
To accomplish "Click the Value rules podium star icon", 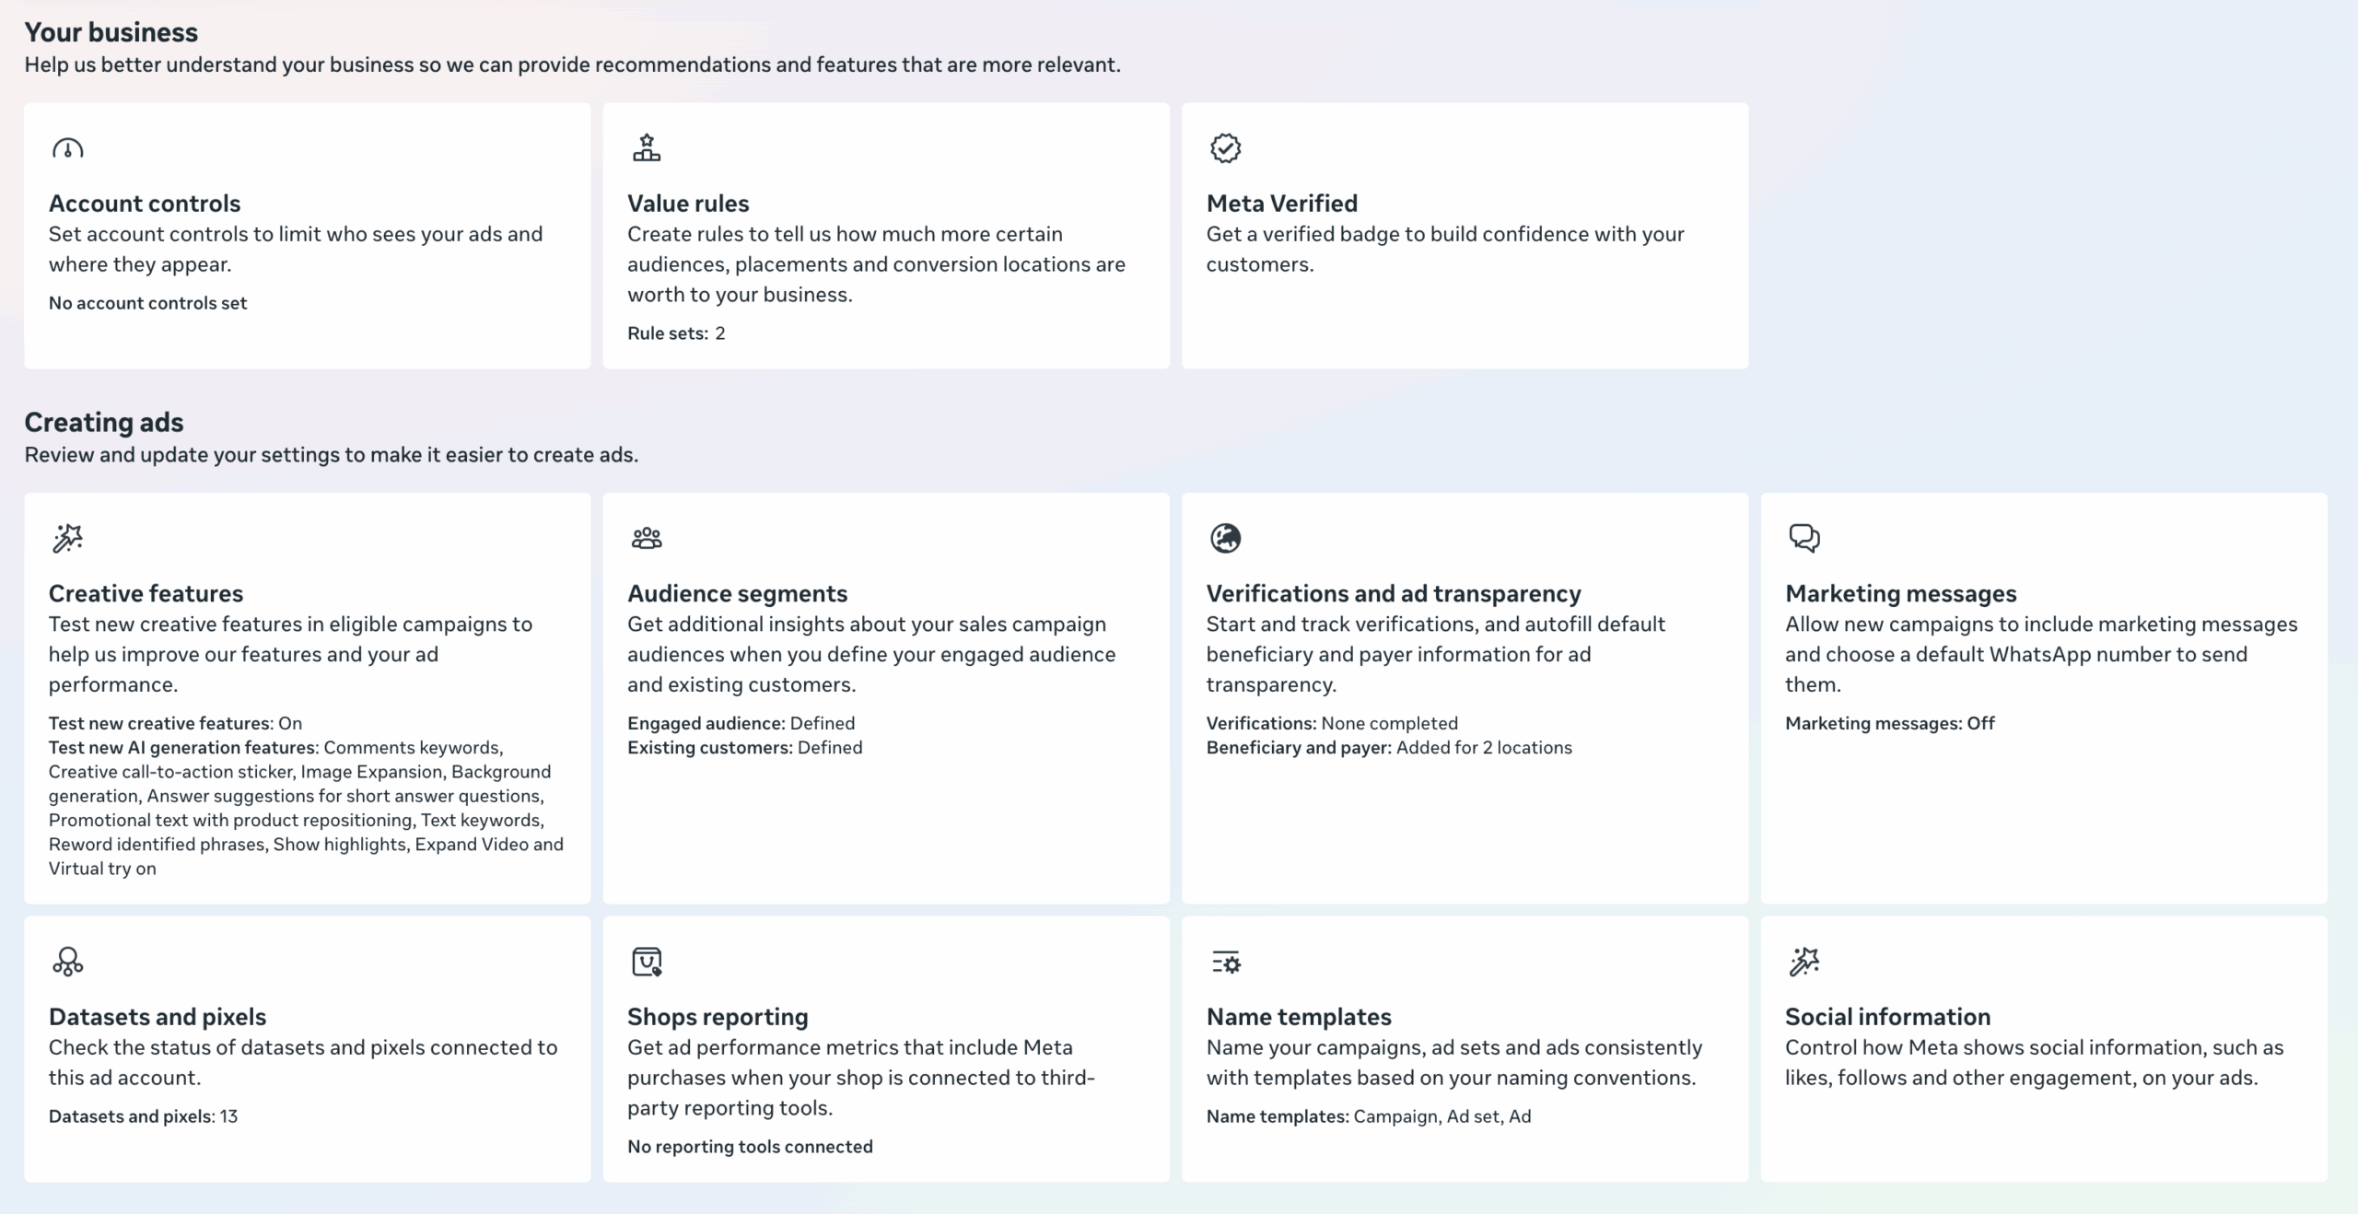I will click(x=647, y=147).
